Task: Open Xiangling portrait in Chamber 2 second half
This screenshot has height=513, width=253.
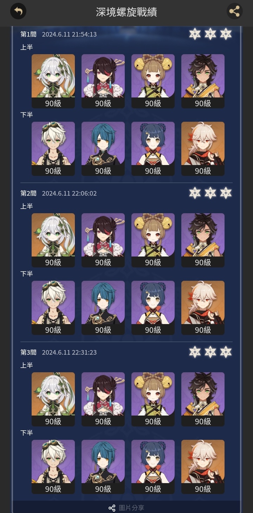Action: pos(153,308)
